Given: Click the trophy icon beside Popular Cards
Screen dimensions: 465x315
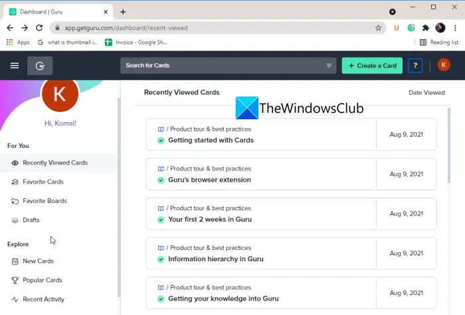Looking at the screenshot, I should (x=15, y=280).
